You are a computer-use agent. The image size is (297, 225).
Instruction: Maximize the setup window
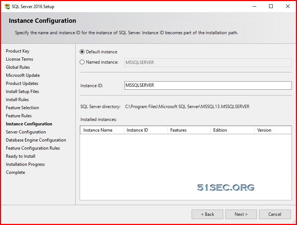click(271, 6)
